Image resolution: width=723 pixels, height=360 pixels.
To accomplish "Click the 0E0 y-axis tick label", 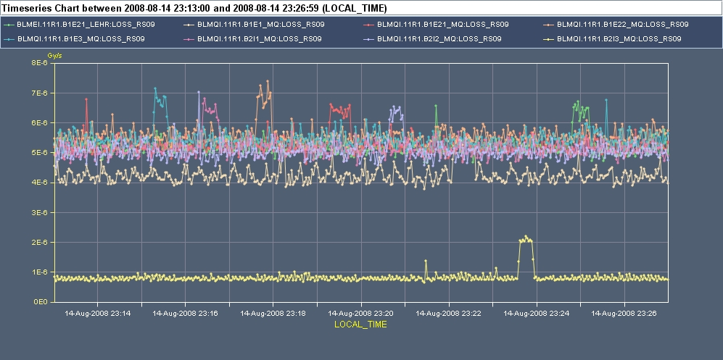I will coord(41,302).
